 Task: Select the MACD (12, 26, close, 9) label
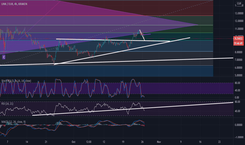(13, 122)
